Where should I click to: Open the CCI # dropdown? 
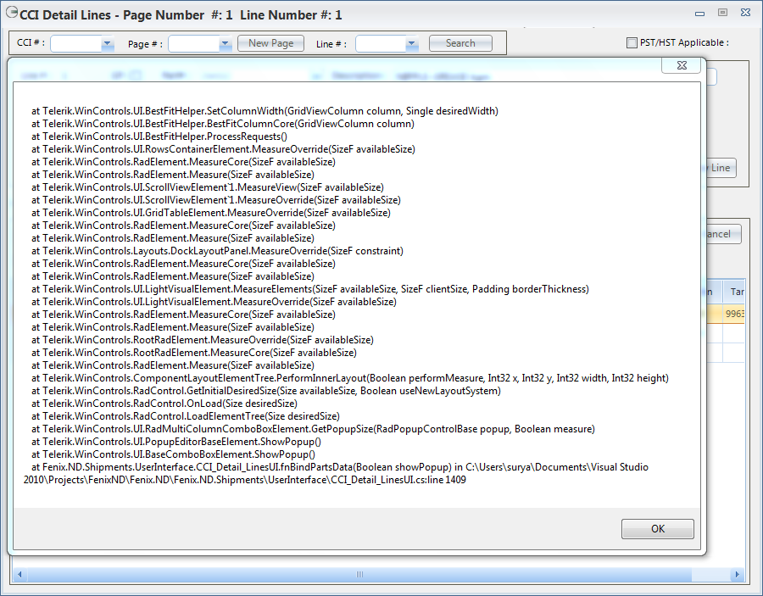coord(108,44)
